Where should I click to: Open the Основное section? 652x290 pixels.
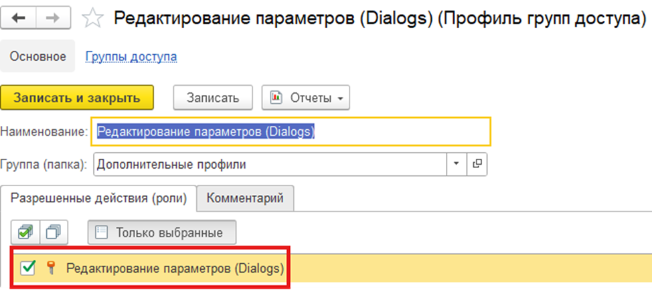(x=37, y=56)
